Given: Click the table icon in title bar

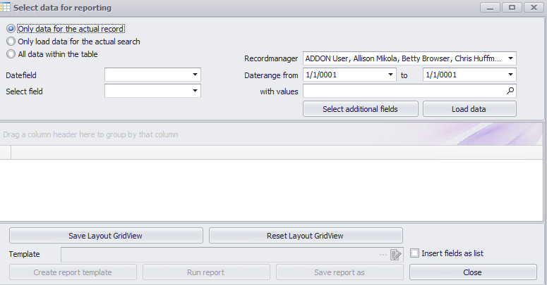Looking at the screenshot, I should tap(6, 7).
